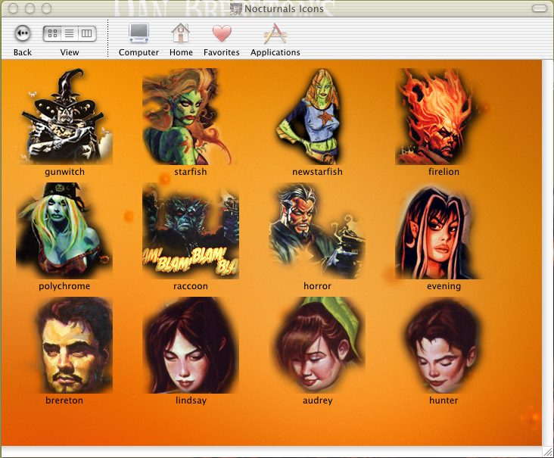This screenshot has height=458, width=554.
Task: Select the evening icon
Action: tap(443, 231)
